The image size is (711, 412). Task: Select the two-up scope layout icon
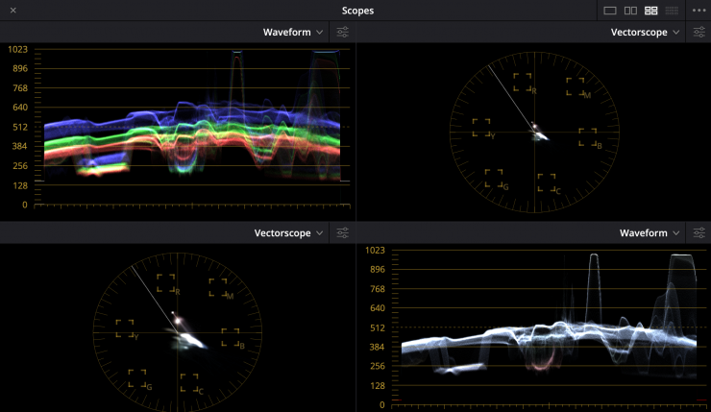[x=630, y=11]
